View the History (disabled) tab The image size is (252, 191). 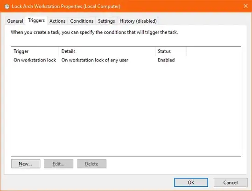[138, 21]
